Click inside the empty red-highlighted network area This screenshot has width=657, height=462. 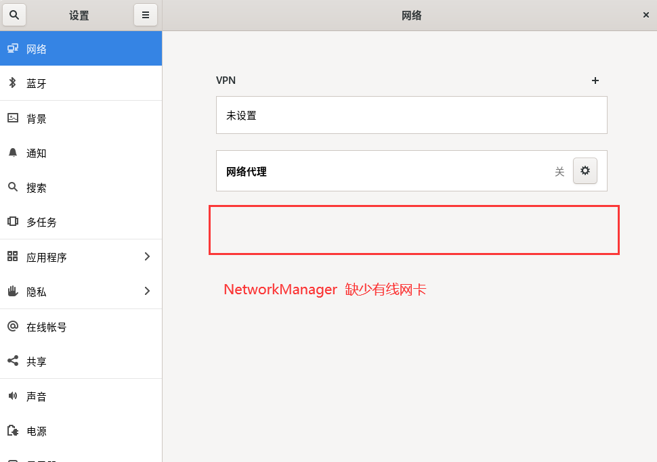coord(413,229)
